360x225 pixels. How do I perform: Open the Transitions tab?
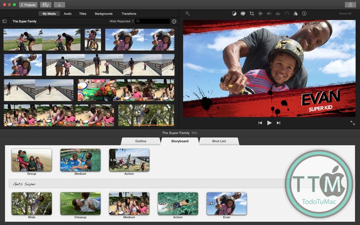(x=129, y=13)
